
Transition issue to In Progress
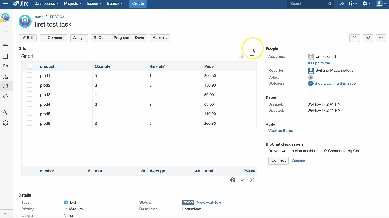119,38
